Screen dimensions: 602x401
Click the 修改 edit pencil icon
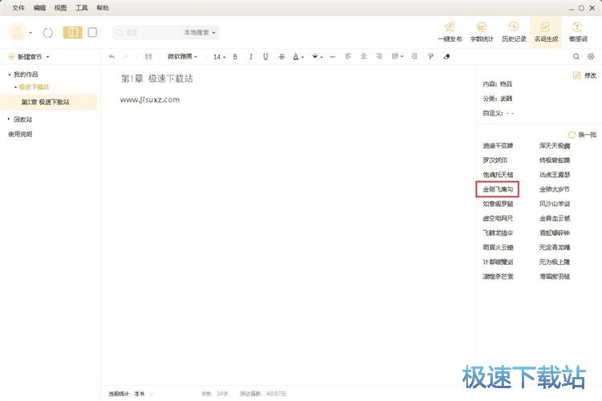point(576,75)
